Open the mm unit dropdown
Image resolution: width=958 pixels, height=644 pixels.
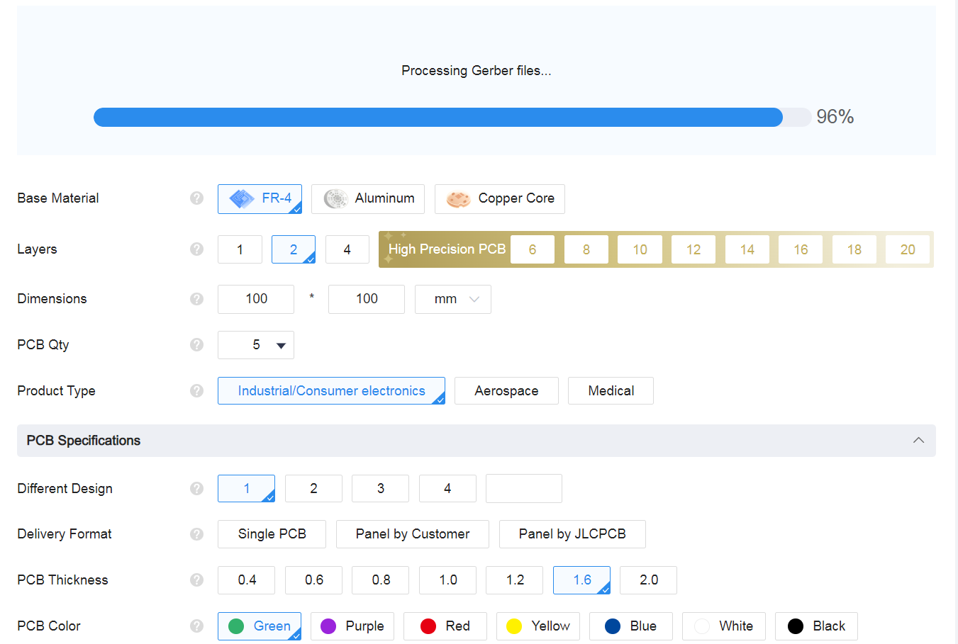453,299
